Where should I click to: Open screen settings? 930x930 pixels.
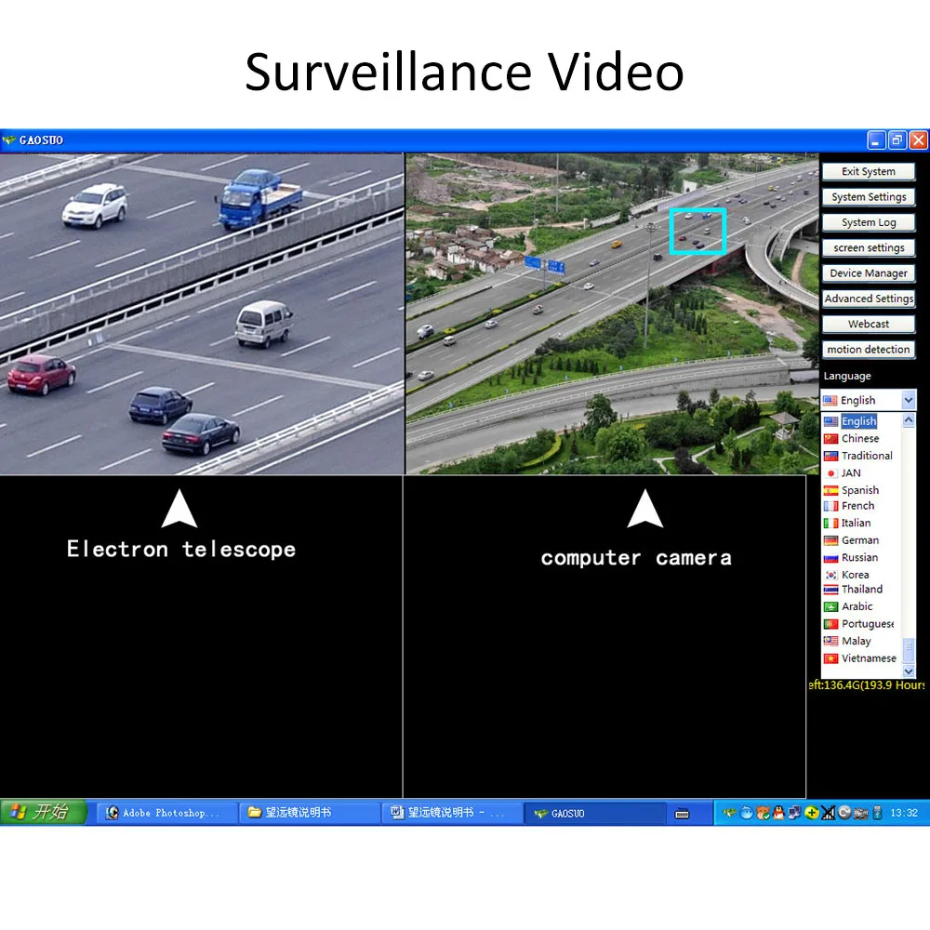tap(869, 248)
